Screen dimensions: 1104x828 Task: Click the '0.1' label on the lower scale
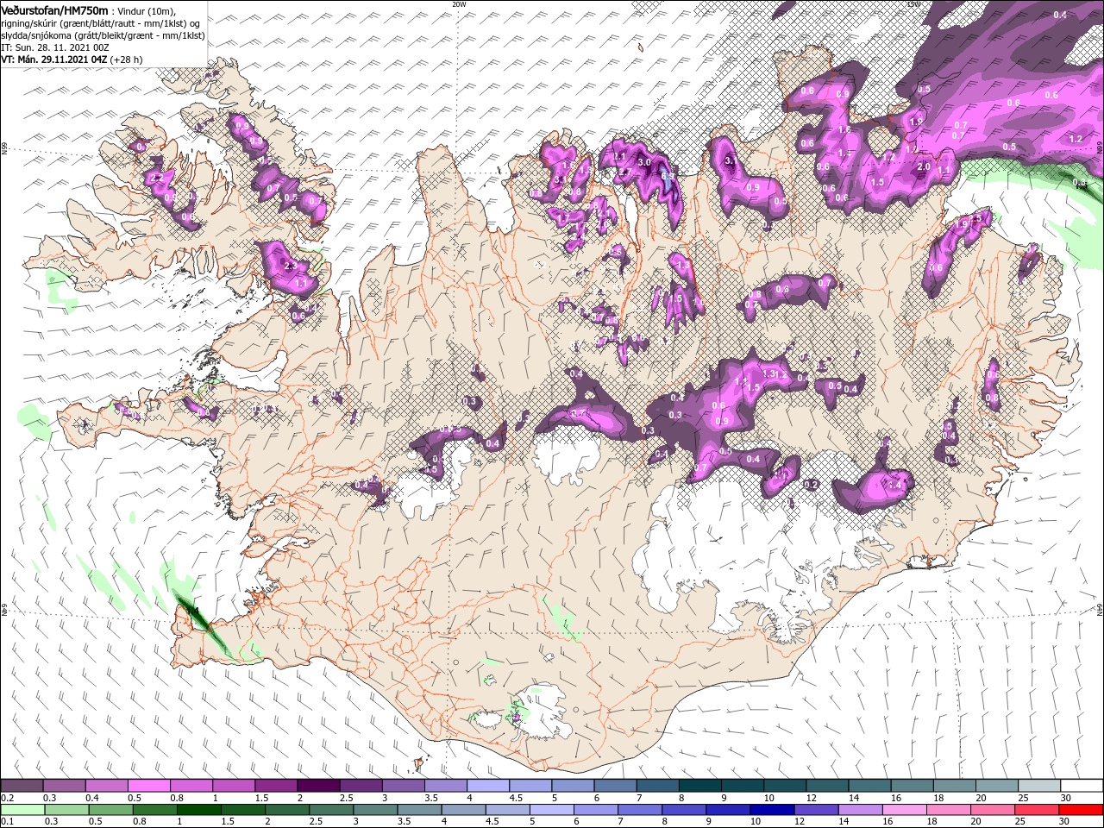[7, 822]
